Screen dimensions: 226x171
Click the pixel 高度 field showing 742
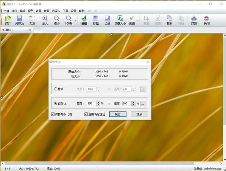[127, 89]
